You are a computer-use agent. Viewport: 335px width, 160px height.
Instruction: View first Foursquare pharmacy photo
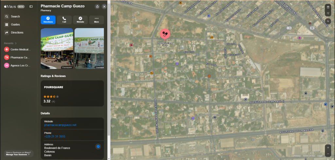point(57,48)
